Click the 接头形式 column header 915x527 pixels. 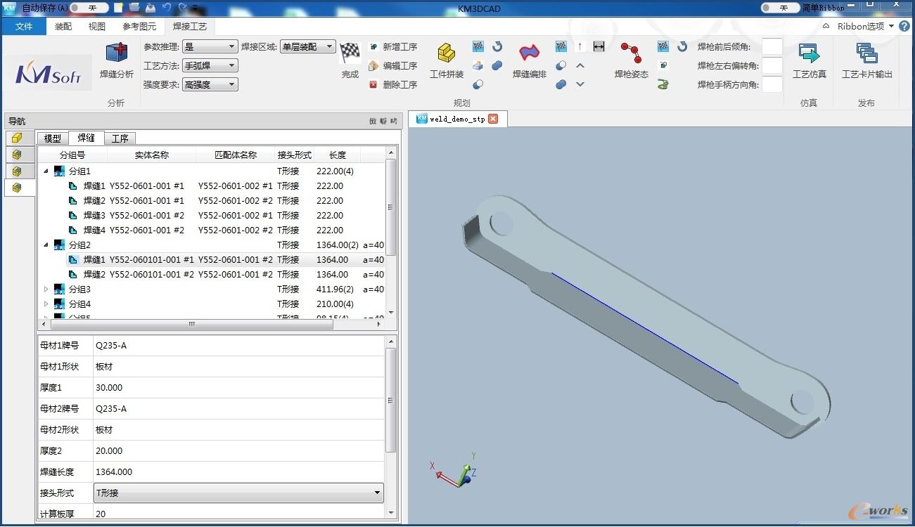[x=295, y=155]
